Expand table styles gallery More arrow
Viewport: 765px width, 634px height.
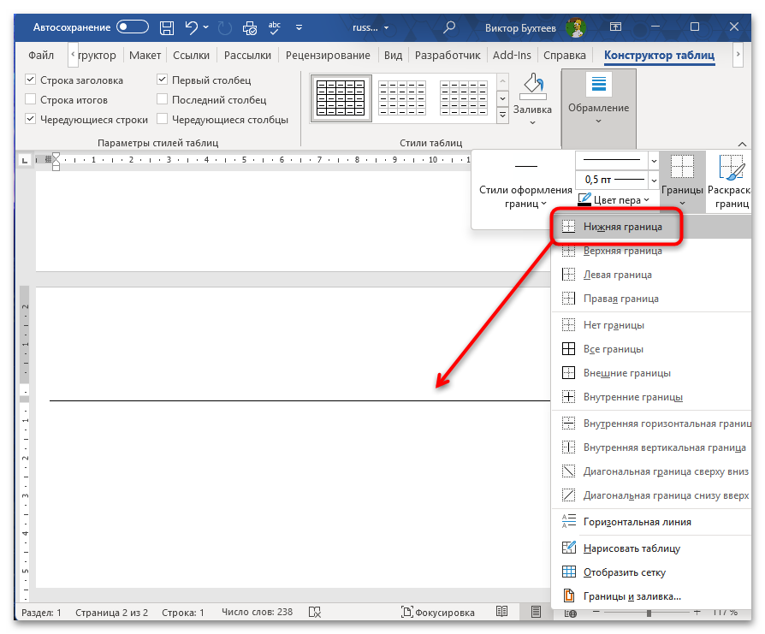(x=502, y=116)
